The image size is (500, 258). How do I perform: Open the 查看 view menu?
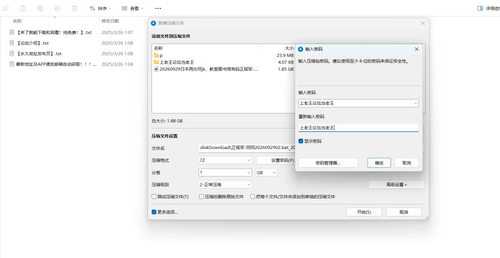click(x=132, y=8)
